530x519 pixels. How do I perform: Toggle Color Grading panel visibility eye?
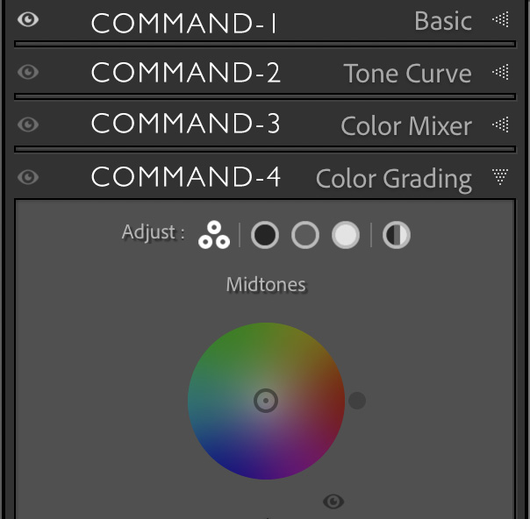(x=28, y=177)
